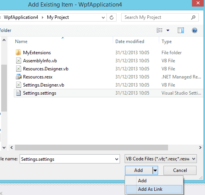This screenshot has height=195, width=205.
Task: Click the Add button
Action: pyautogui.click(x=139, y=170)
